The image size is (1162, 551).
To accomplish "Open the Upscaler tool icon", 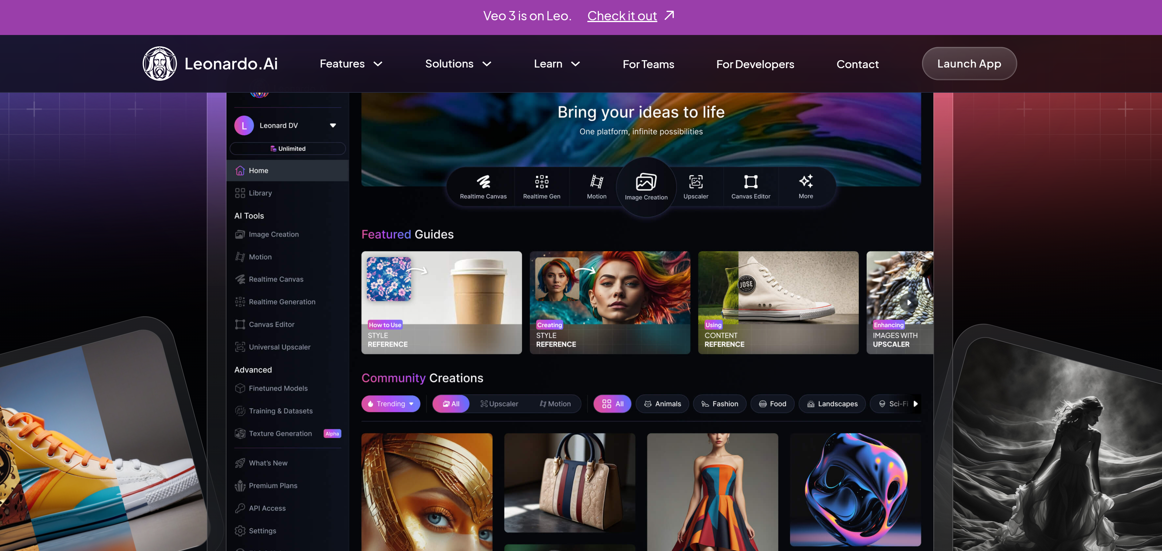I will [696, 182].
